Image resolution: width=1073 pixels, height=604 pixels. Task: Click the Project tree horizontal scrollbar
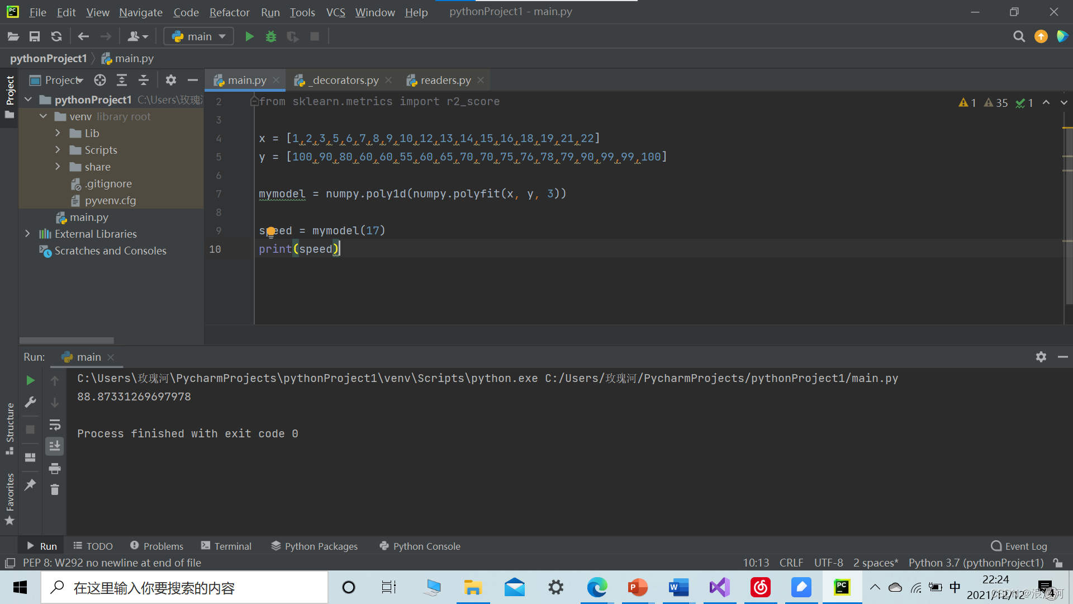67,340
